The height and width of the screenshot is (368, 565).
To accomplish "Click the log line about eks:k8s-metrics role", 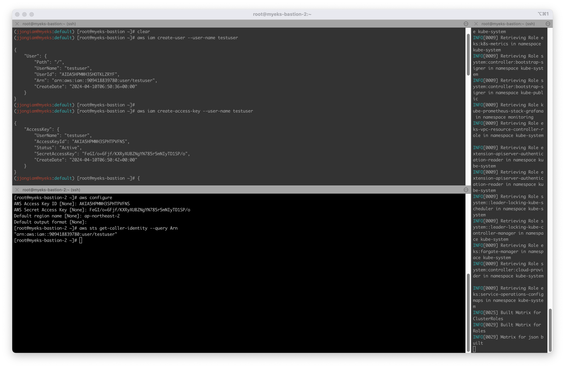I will pos(508,44).
